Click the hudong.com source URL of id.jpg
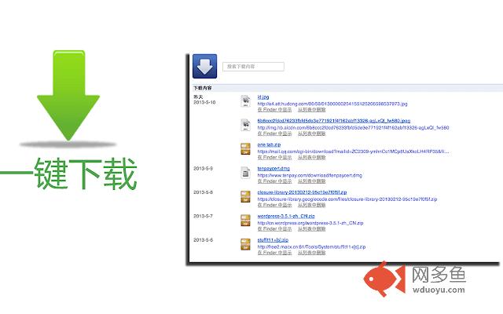This screenshot has width=503, height=314. point(332,104)
